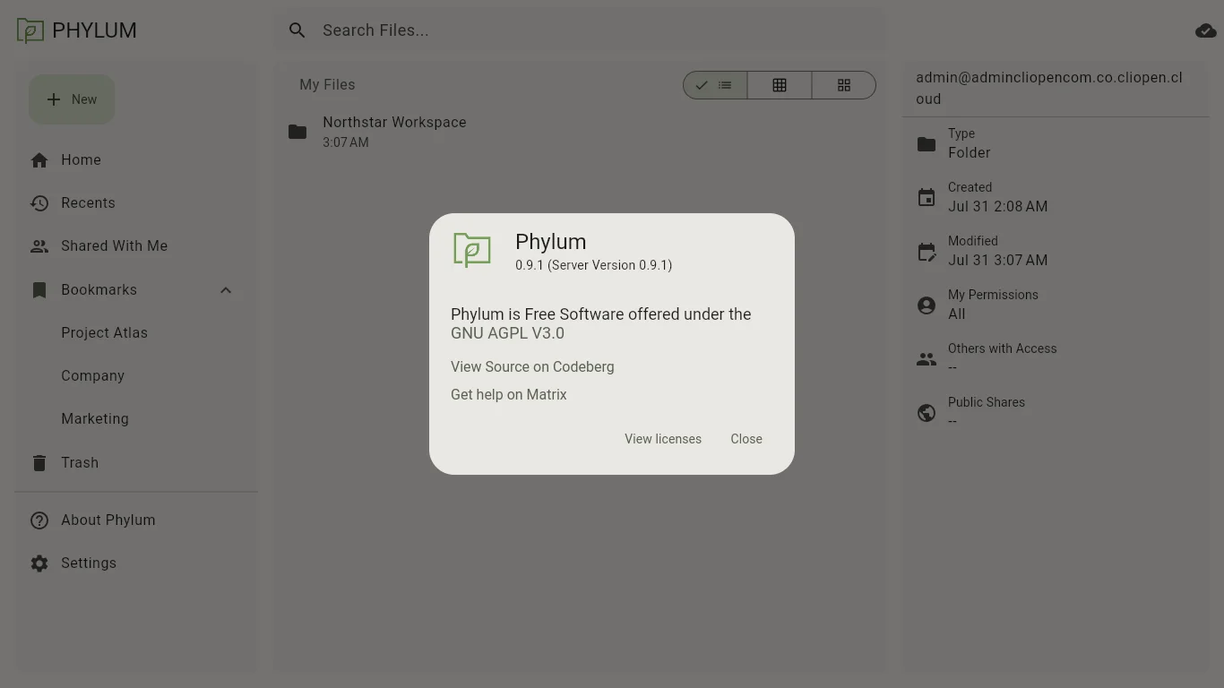This screenshot has height=688, width=1224.
Task: Close the About Phylum dialog
Action: pos(746,439)
